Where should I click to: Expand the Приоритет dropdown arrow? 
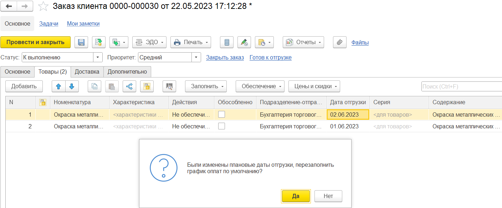[196, 57]
